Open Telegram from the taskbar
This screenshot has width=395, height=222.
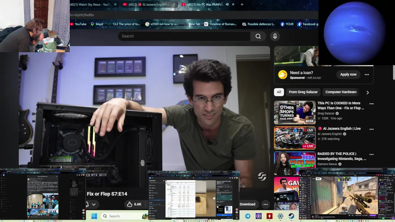click(247, 216)
